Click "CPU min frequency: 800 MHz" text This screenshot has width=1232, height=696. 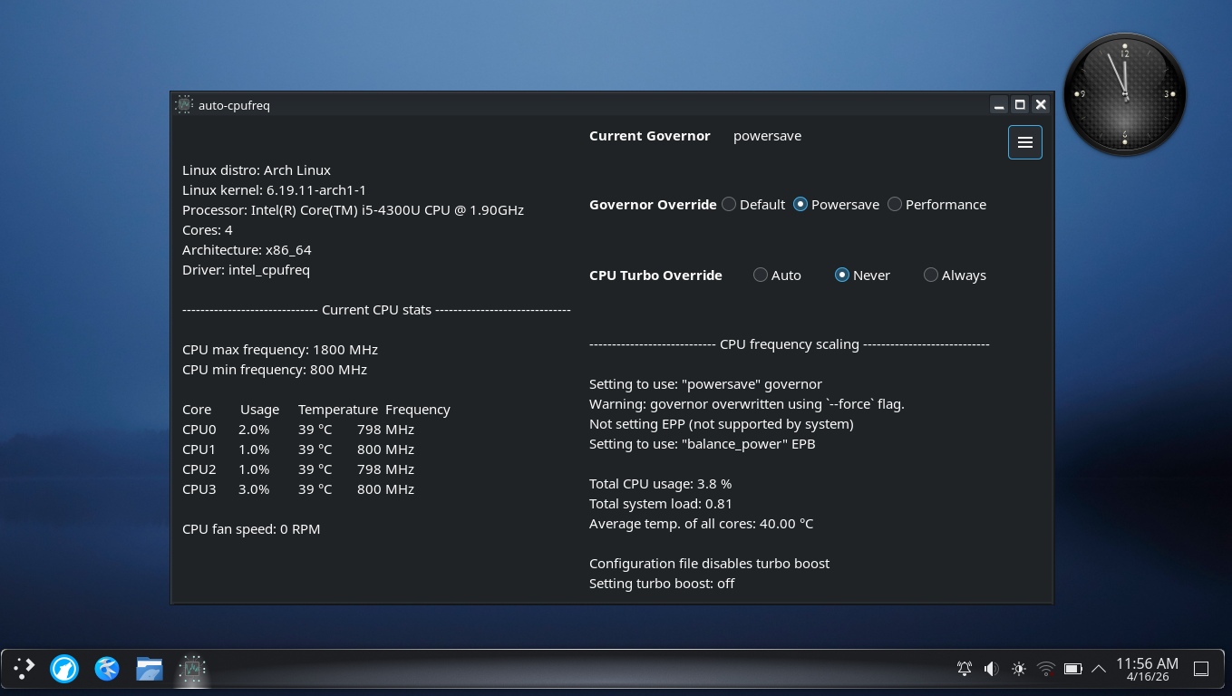click(x=275, y=370)
